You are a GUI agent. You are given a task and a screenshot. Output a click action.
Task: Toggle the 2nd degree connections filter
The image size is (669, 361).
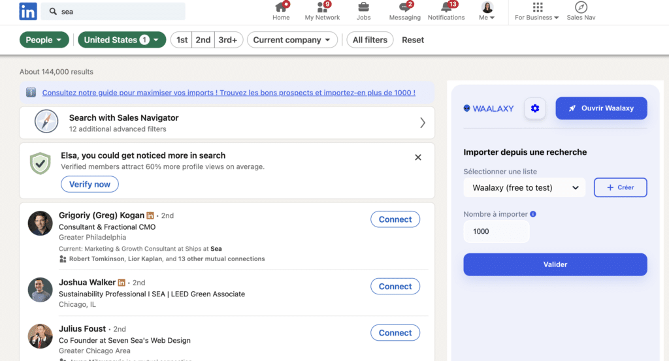pyautogui.click(x=203, y=40)
